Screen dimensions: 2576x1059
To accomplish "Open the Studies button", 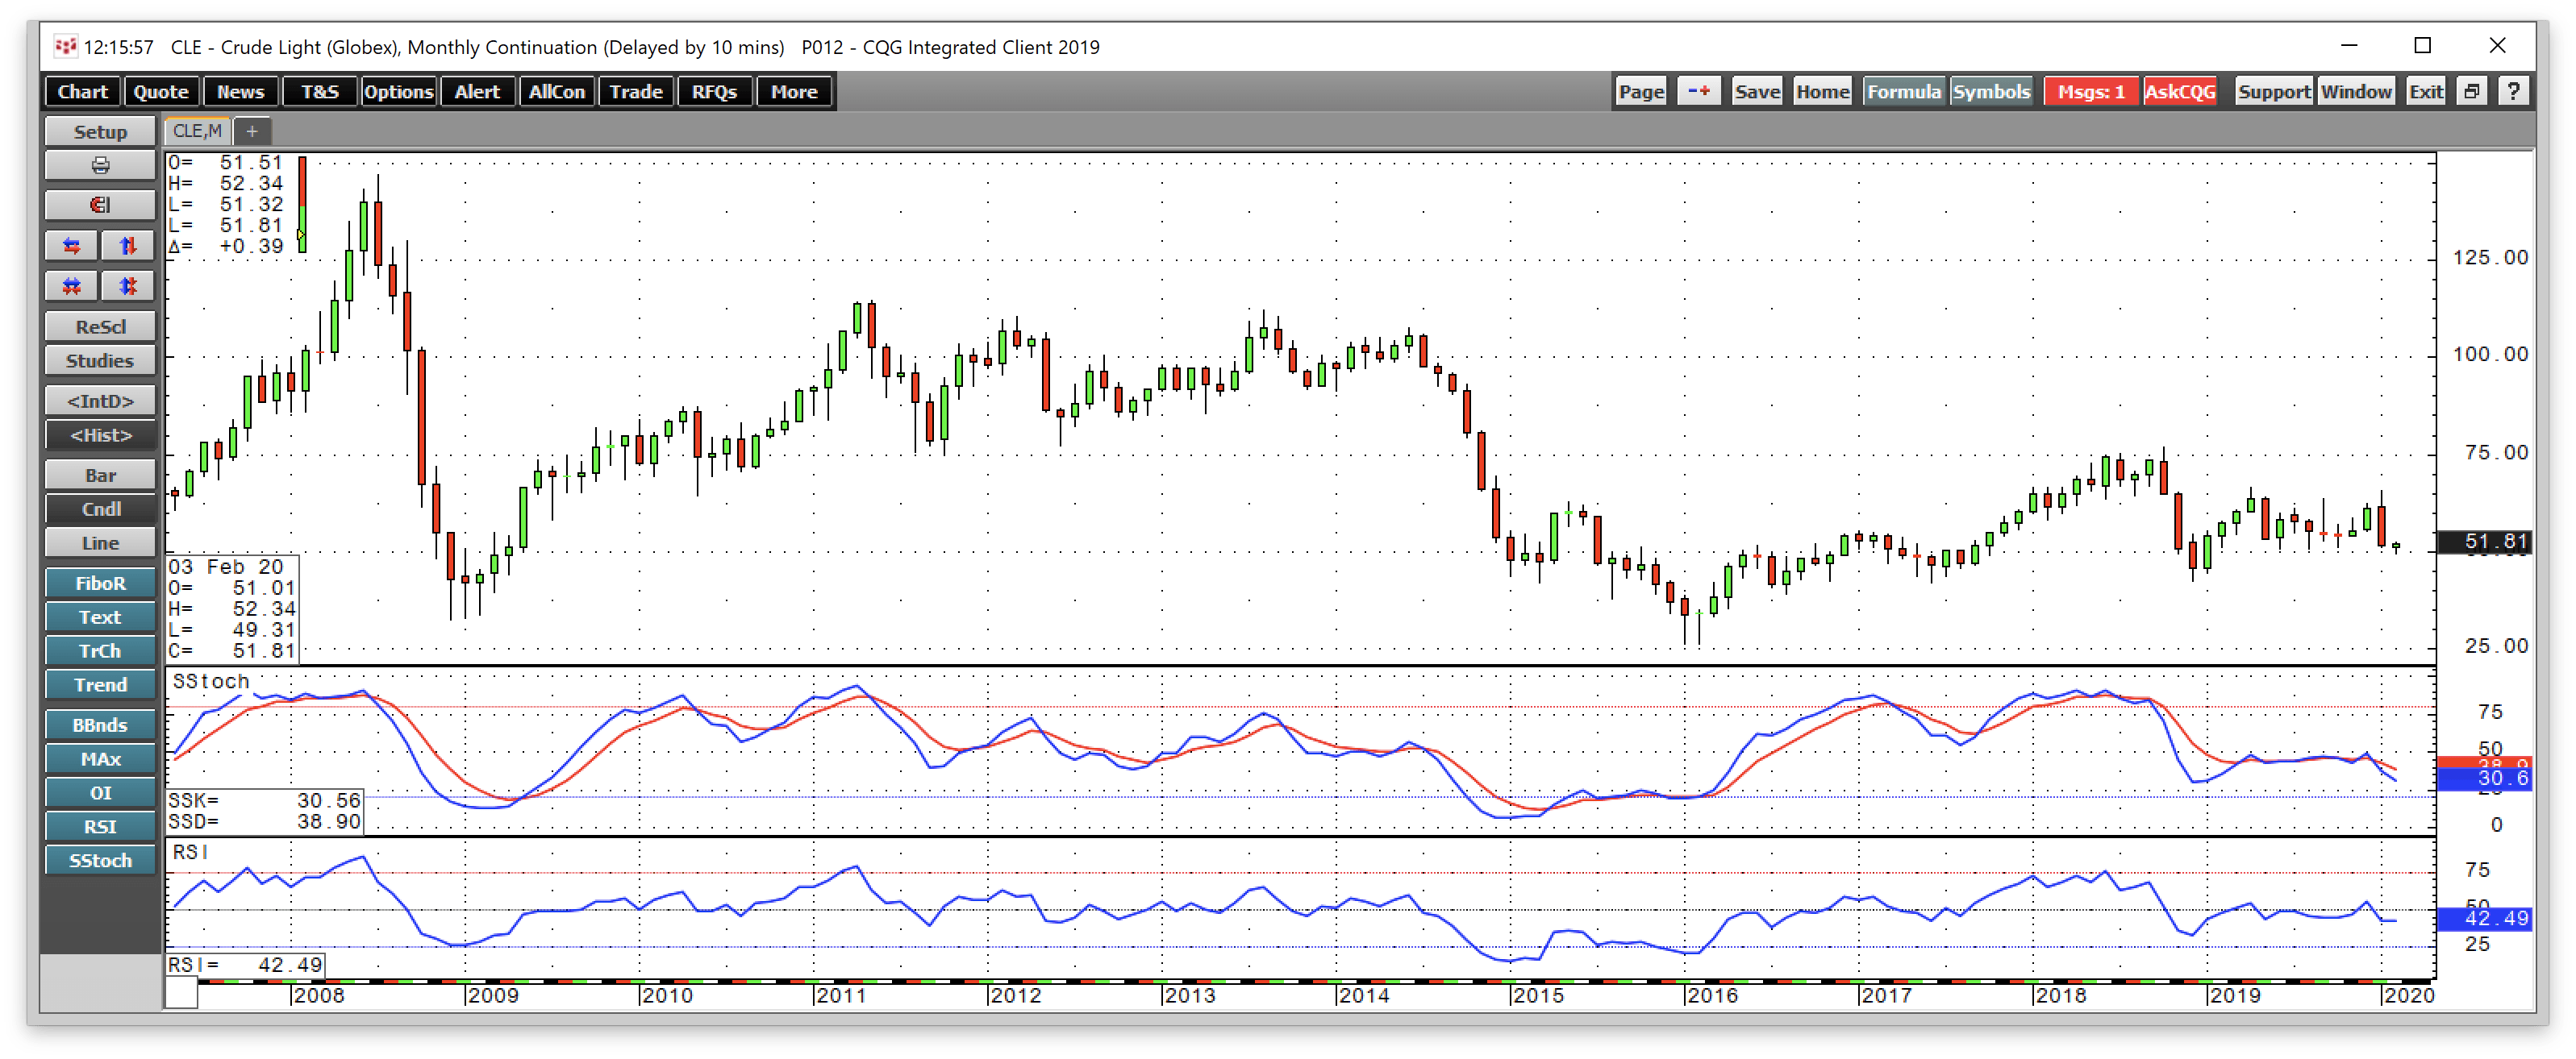I will point(100,361).
